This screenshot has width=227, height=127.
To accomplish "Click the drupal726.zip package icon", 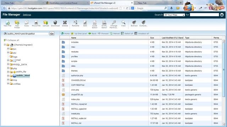I will 63,95.
